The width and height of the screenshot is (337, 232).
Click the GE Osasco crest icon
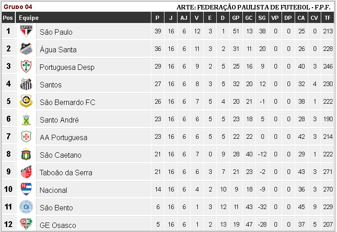coord(26,223)
